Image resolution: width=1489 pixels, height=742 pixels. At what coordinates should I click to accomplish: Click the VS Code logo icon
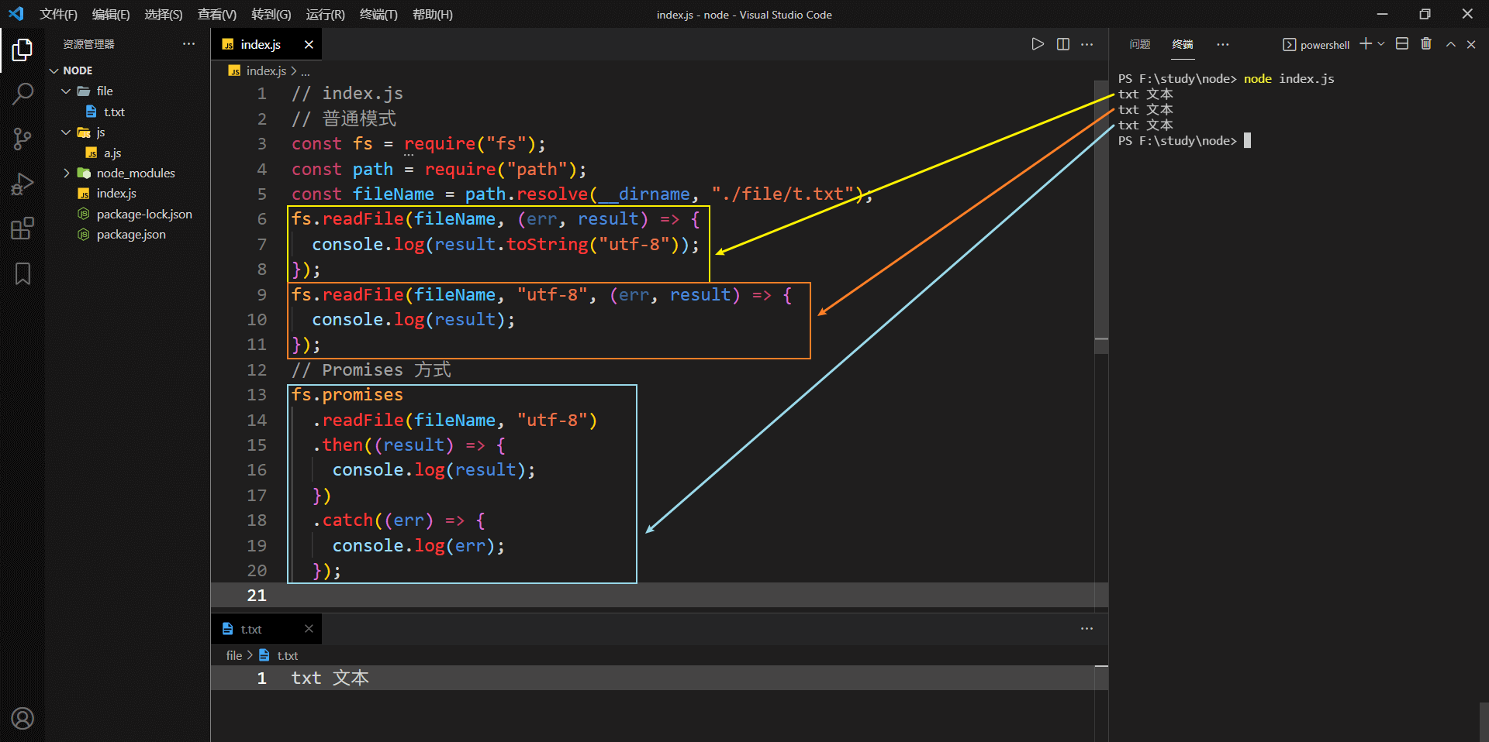click(x=16, y=14)
